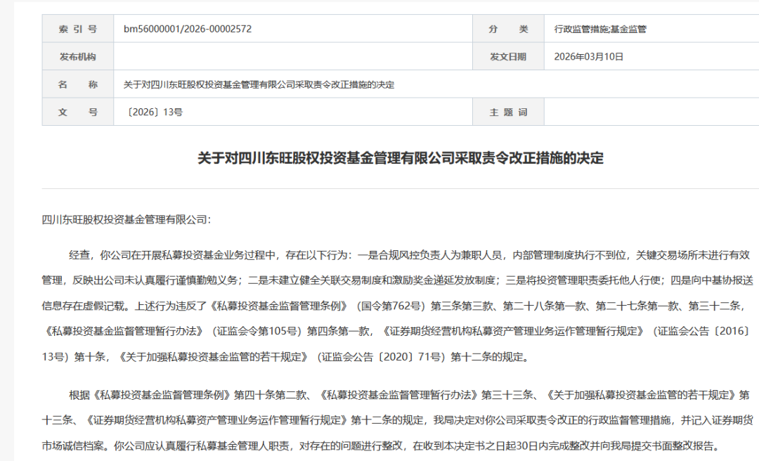Click the bold centered document heading
Screen dimensions: 759x461
(x=379, y=156)
